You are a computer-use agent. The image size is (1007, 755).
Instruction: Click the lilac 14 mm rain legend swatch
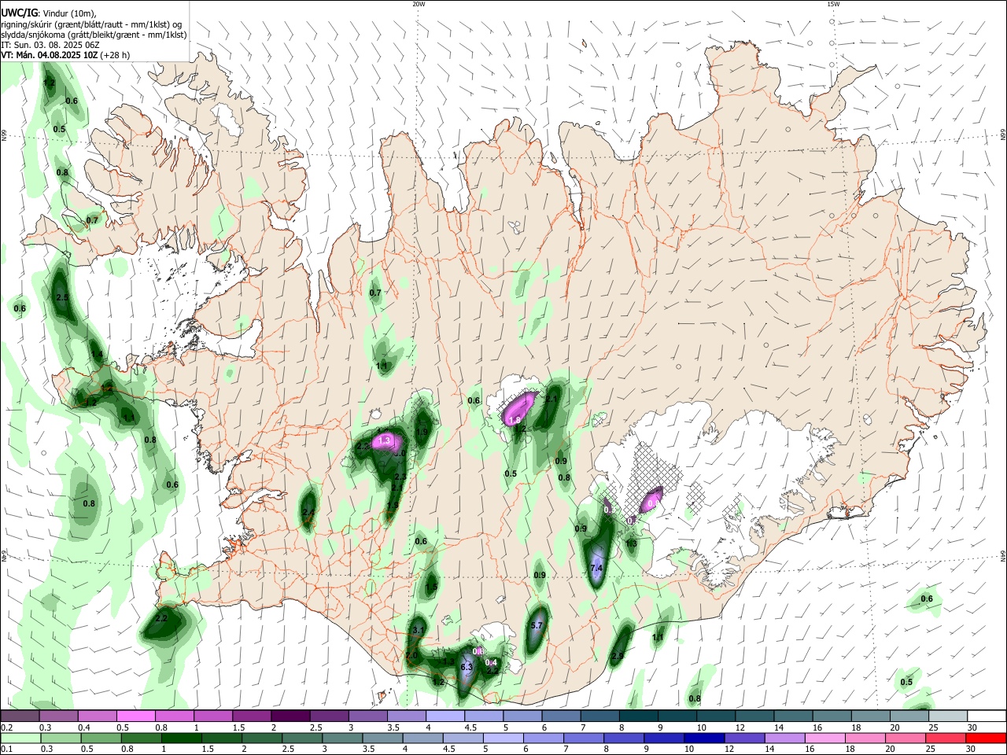(784, 738)
